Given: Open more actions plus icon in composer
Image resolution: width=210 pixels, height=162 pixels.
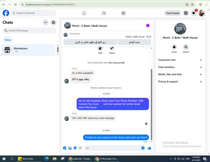Looking at the screenshot, I should point(65,148).
